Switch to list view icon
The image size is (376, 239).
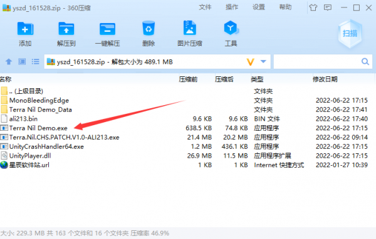(36, 62)
